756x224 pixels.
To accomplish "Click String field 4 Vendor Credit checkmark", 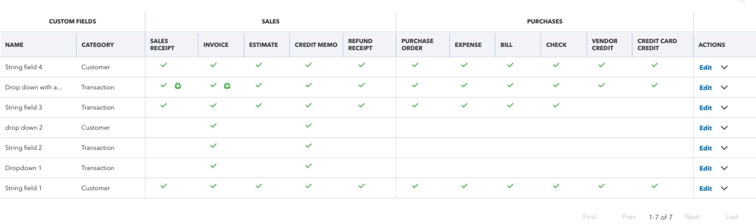I will coord(601,65).
